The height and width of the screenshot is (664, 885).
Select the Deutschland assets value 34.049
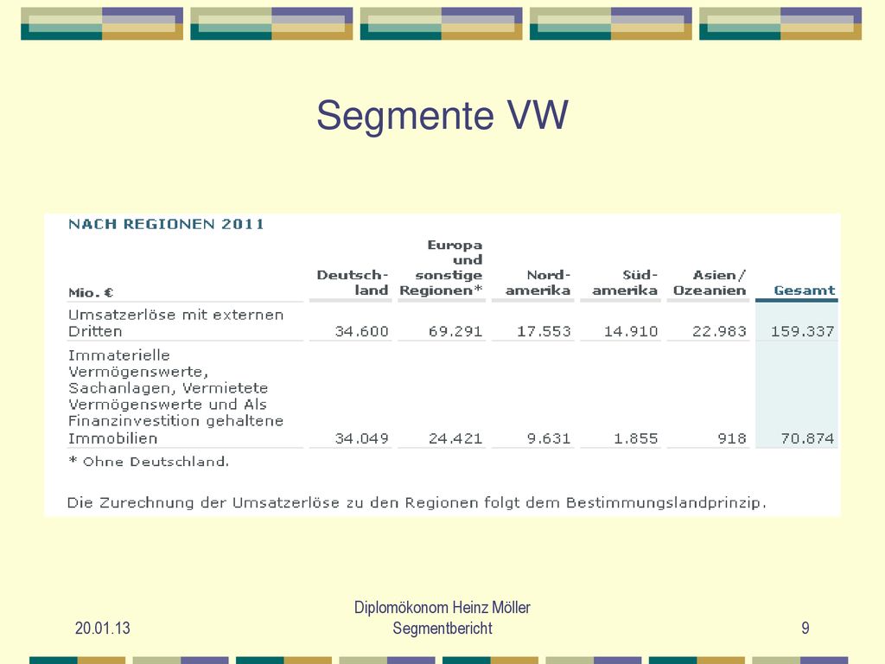click(362, 438)
